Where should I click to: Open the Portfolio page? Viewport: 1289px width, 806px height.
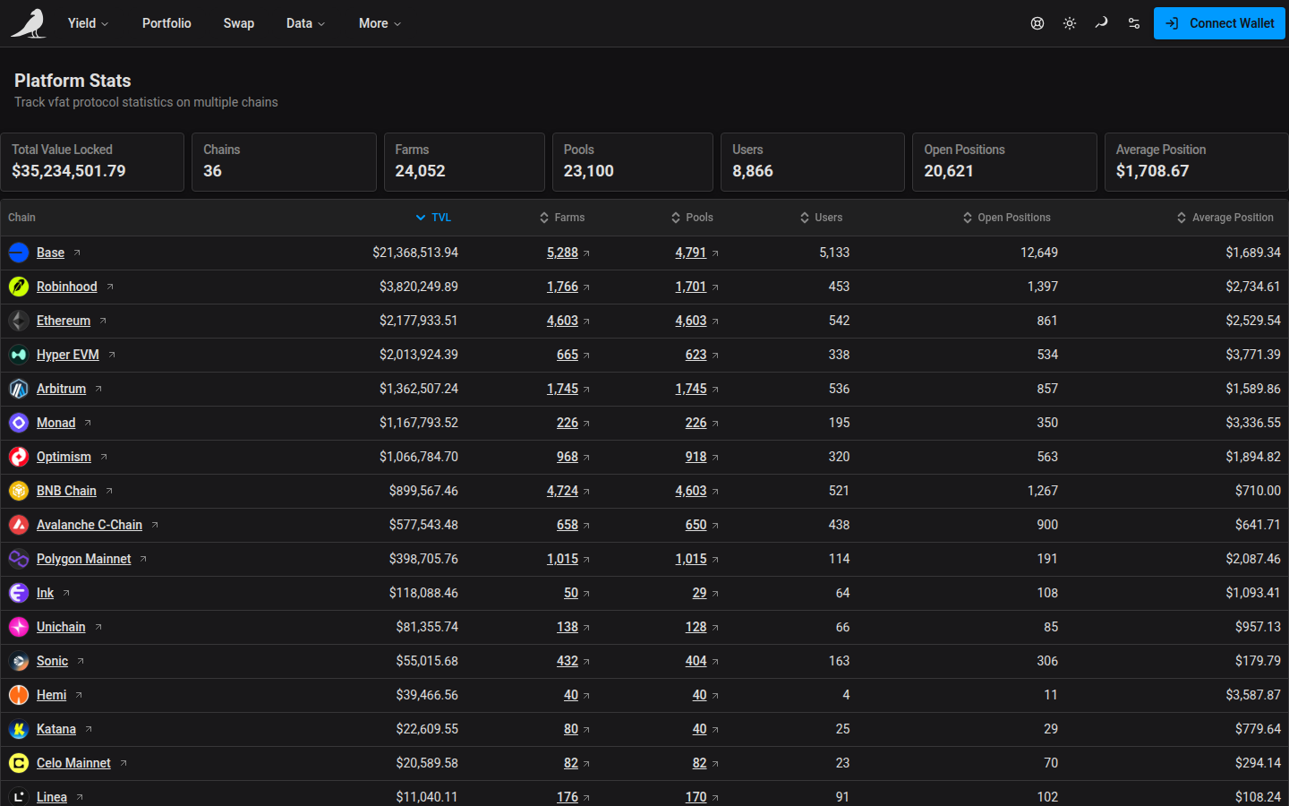tap(166, 23)
